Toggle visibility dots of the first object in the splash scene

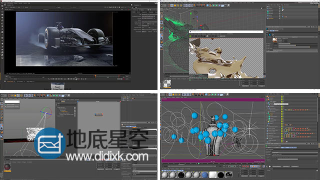pos(279,7)
